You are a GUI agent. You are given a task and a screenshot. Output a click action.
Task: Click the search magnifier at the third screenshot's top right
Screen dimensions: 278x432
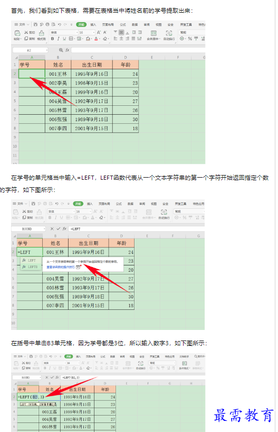(196, 356)
